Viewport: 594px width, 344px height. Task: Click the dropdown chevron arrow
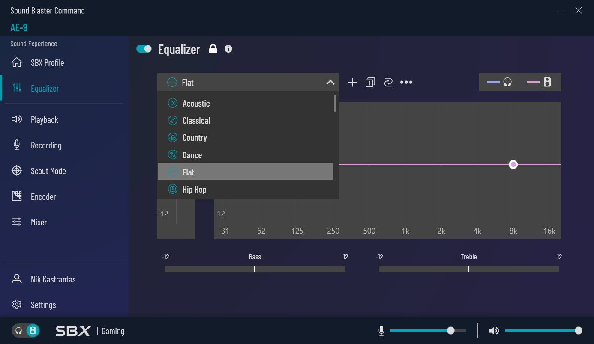coord(330,82)
